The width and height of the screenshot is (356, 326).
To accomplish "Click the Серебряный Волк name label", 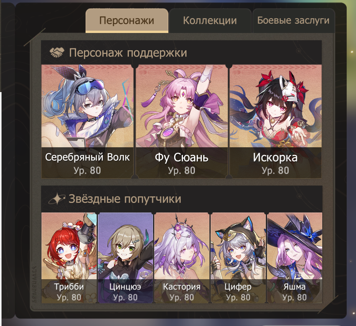I will (x=87, y=157).
